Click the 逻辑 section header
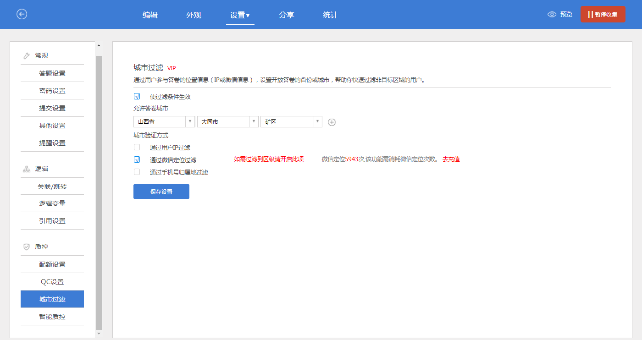This screenshot has height=340, width=642. tap(42, 169)
